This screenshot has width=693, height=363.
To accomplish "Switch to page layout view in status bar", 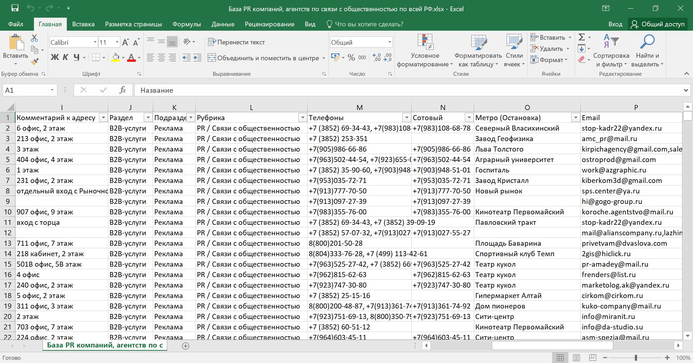I will pos(576,358).
